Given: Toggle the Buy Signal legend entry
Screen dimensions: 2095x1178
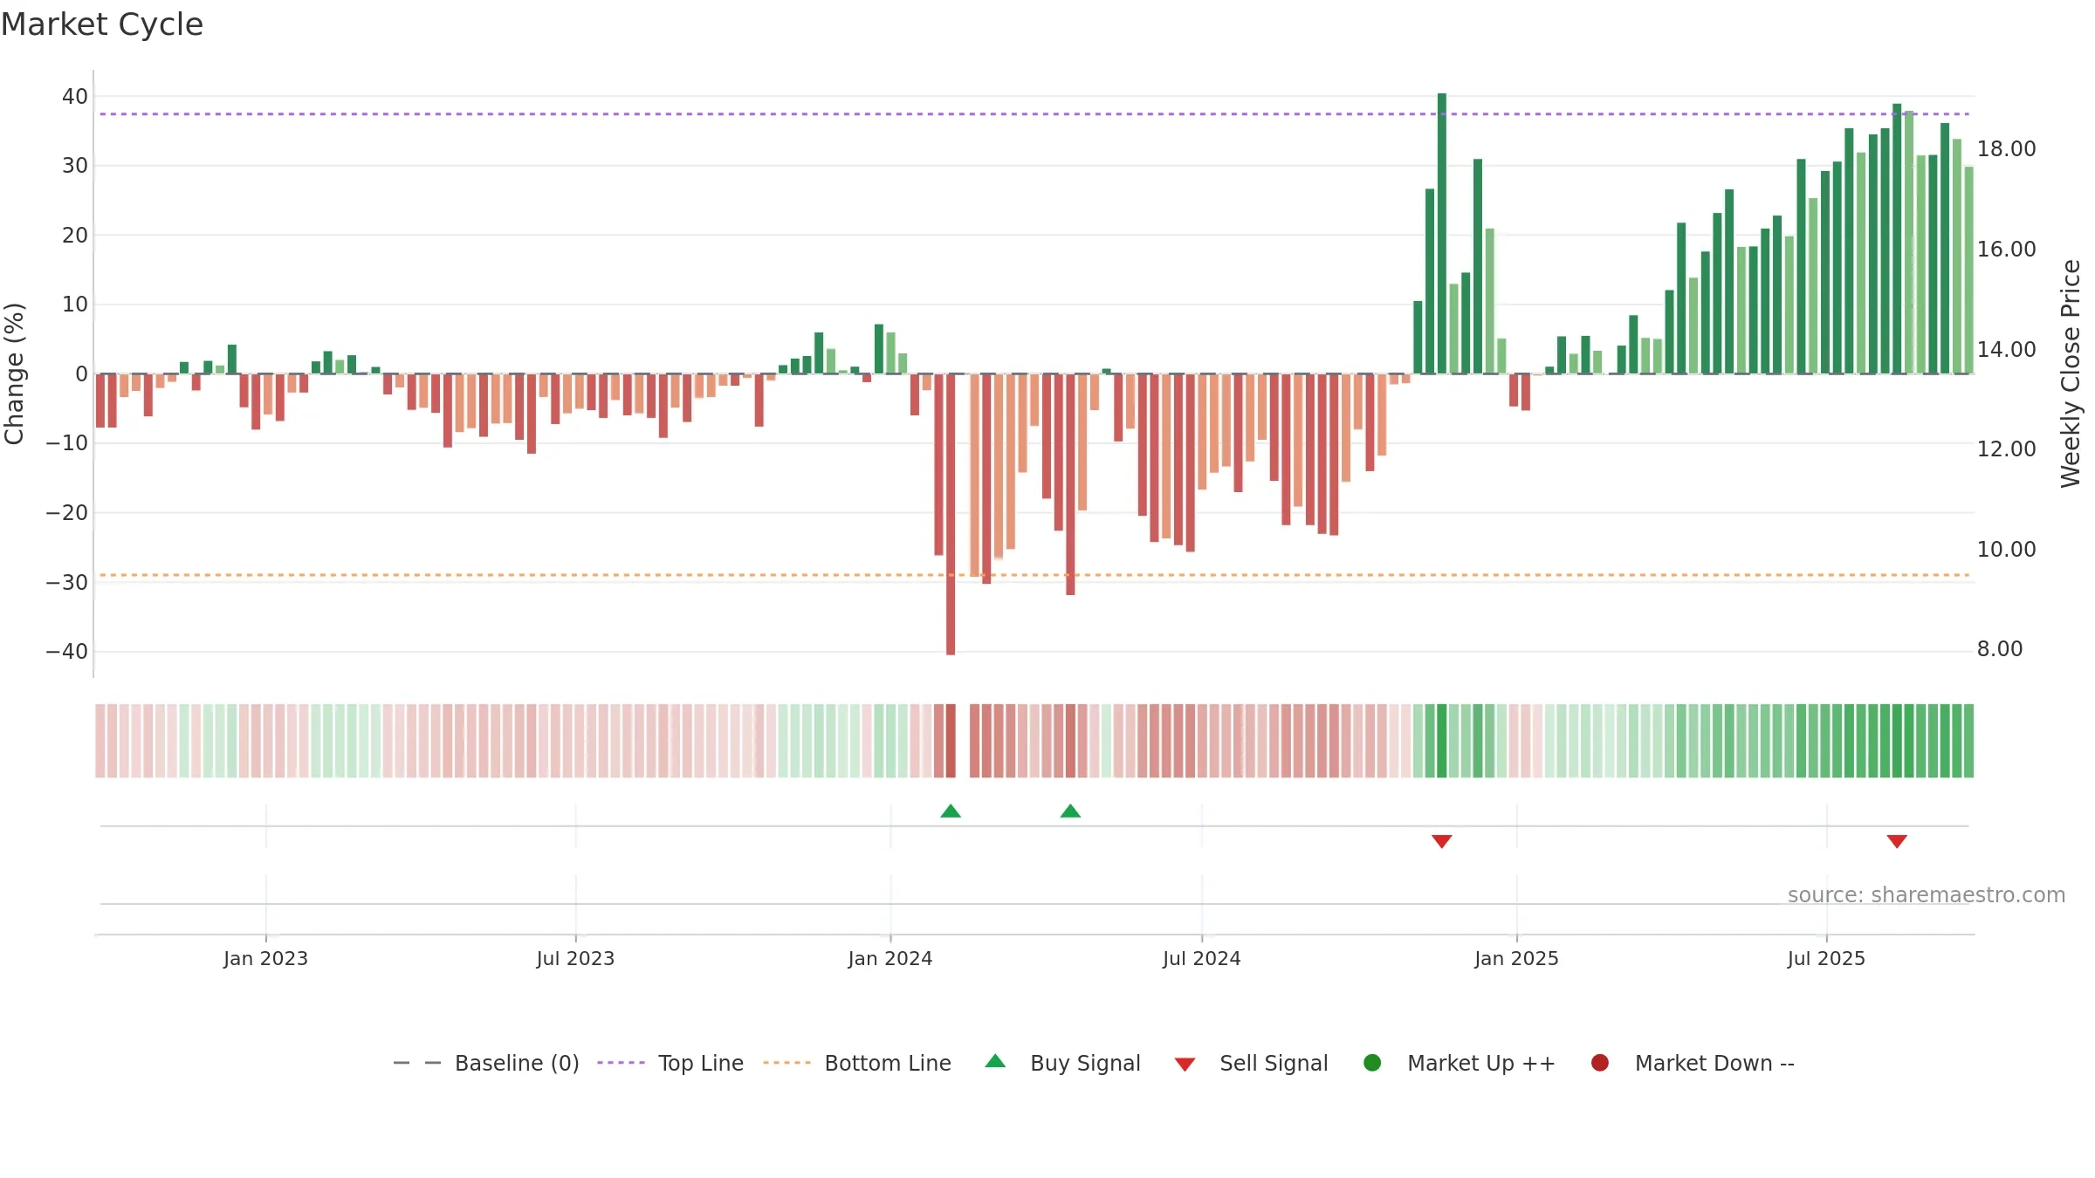Looking at the screenshot, I should pos(1062,1063).
